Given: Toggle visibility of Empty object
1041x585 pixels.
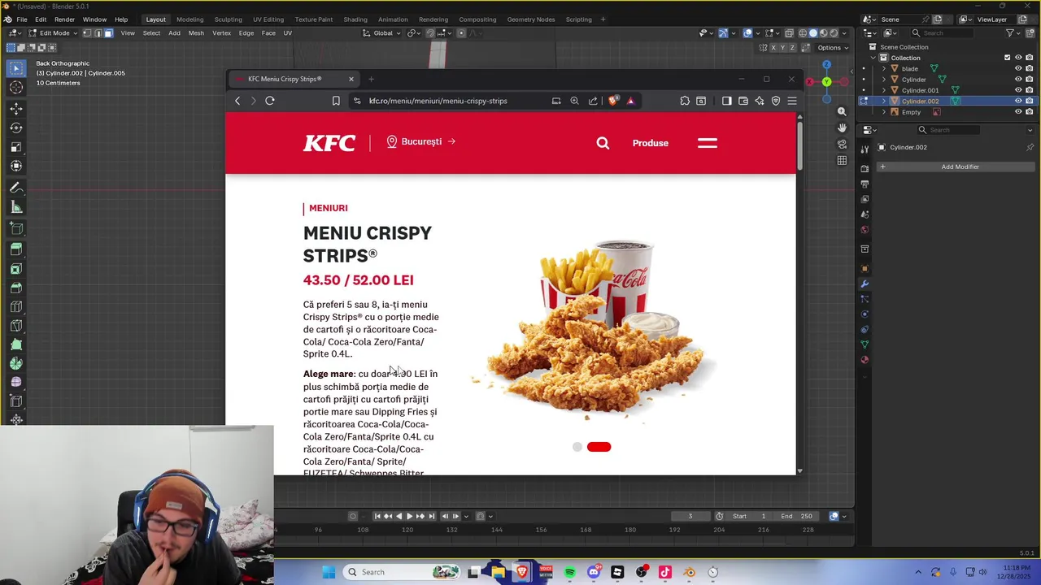Looking at the screenshot, I should click(1018, 112).
